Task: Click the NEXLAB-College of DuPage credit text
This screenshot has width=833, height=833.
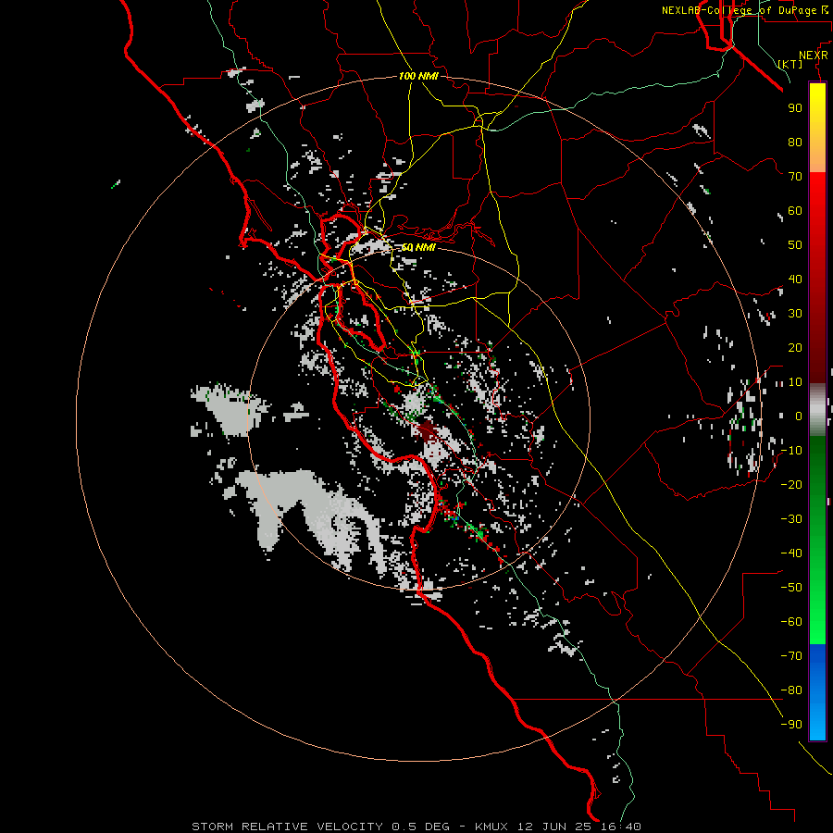Action: coord(746,10)
